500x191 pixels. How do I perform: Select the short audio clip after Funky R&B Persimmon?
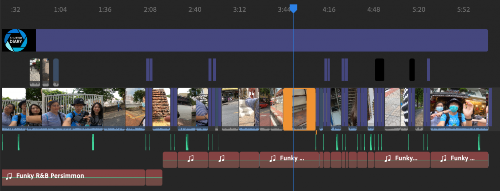coord(154,177)
